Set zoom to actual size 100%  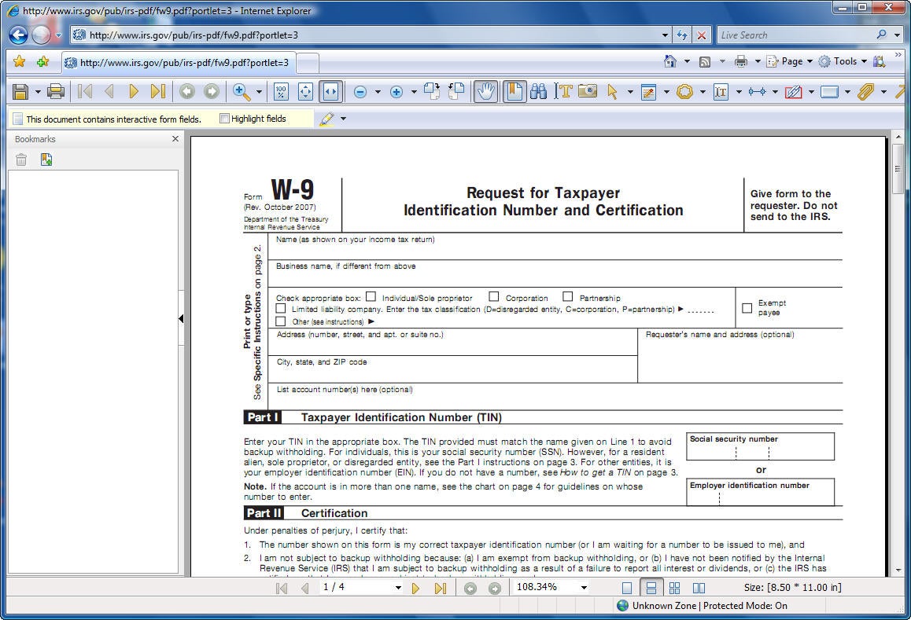tap(281, 92)
